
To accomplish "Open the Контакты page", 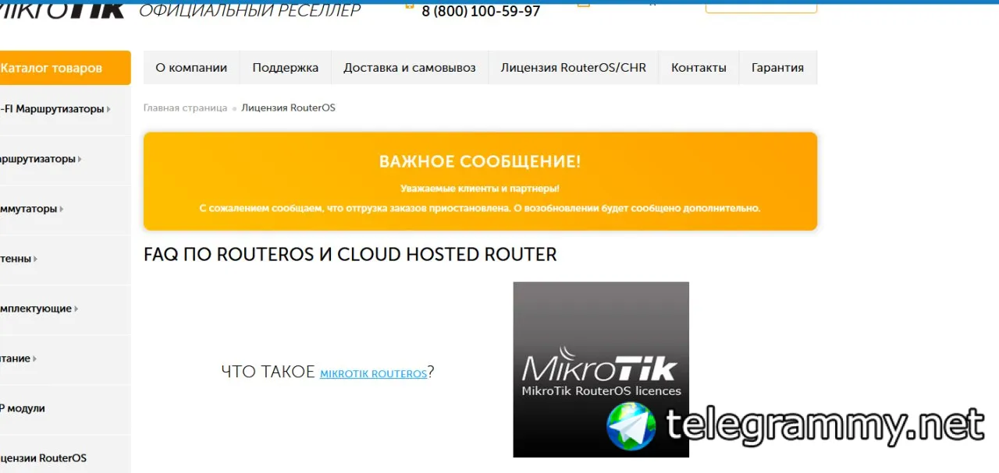I will (x=699, y=68).
